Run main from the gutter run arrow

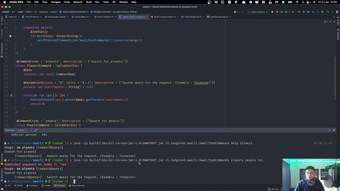[11, 36]
